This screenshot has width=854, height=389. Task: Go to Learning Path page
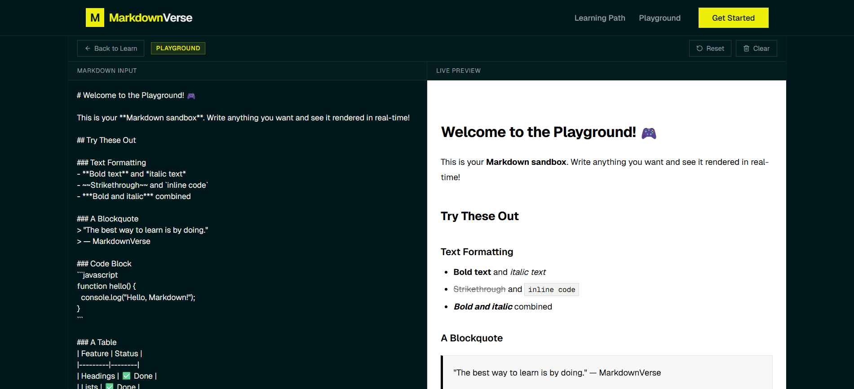coord(600,18)
